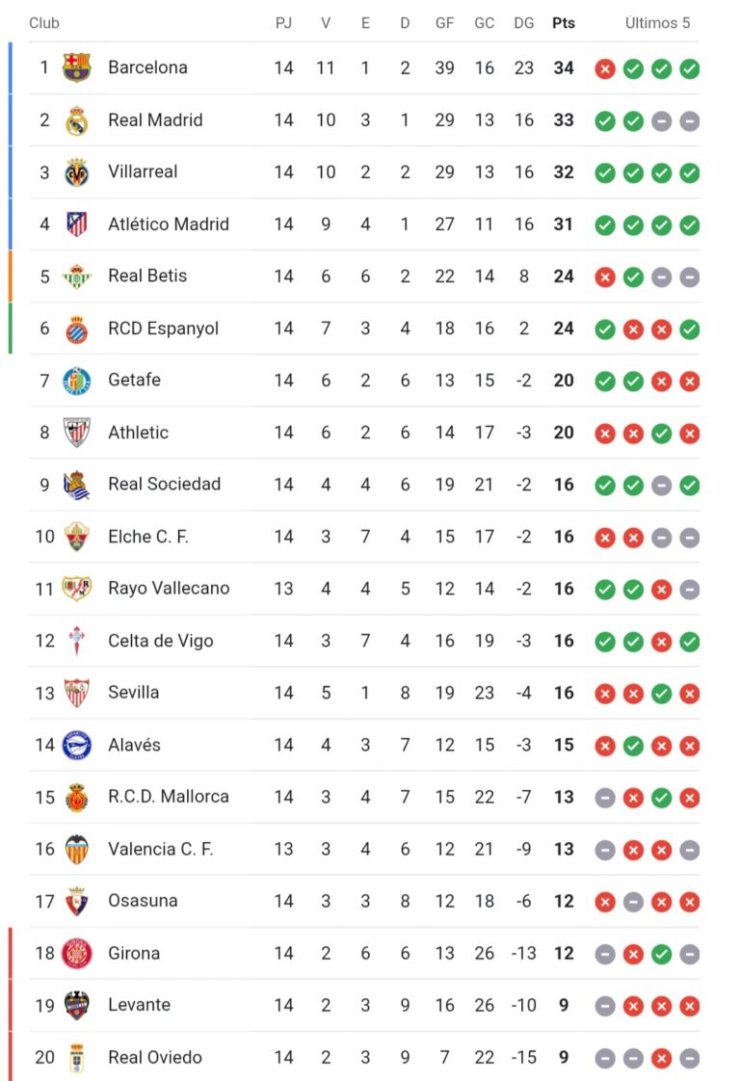Select the Osasuna team name
This screenshot has width=740, height=1081.
tap(143, 901)
